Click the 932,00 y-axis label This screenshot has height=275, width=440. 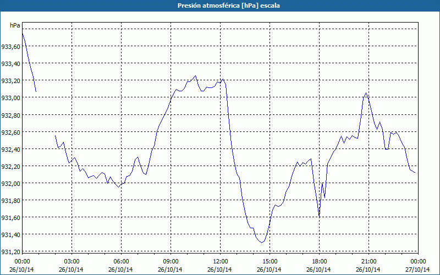pyautogui.click(x=10, y=184)
